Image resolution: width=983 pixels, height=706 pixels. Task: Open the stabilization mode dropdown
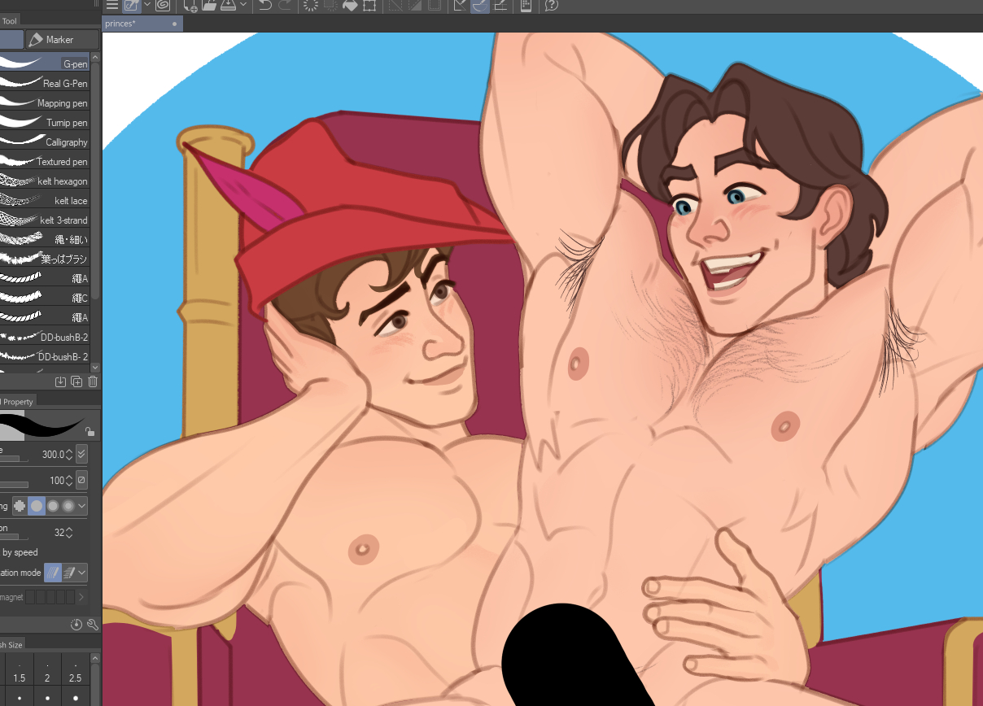[x=82, y=573]
